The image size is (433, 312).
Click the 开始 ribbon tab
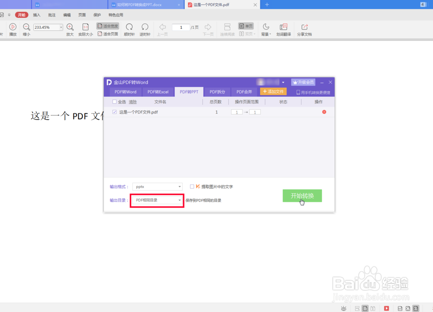pyautogui.click(x=22, y=15)
